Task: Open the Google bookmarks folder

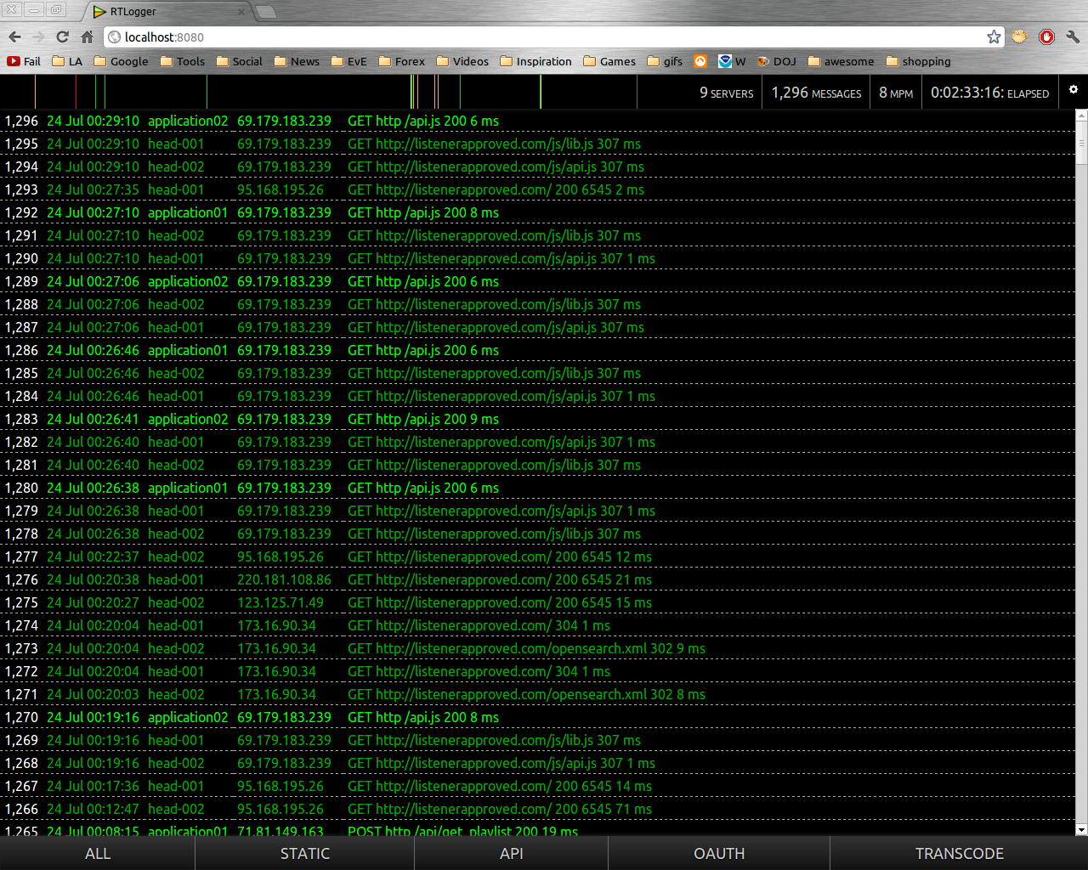Action: pyautogui.click(x=121, y=61)
